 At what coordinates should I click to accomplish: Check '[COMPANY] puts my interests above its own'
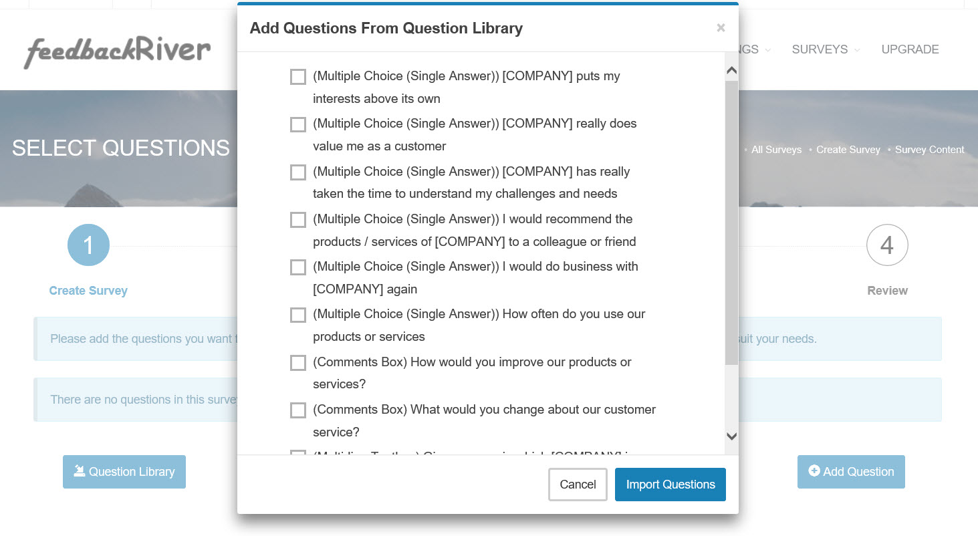point(298,77)
